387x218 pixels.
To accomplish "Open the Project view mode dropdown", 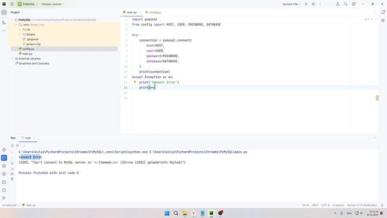I will 16,12.
